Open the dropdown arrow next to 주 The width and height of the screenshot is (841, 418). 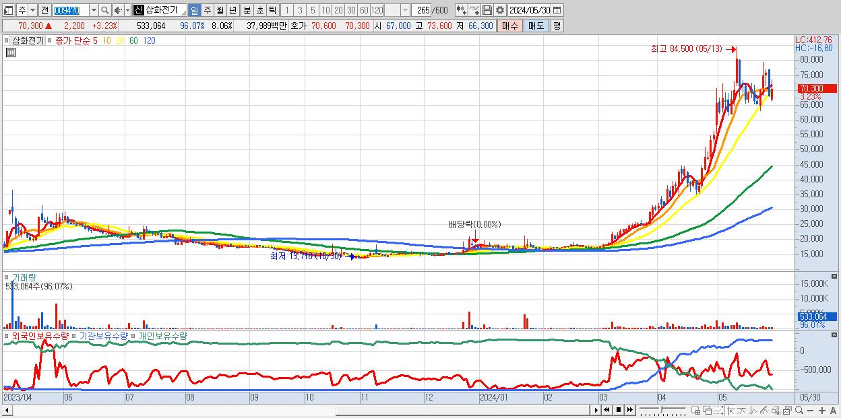coord(32,11)
